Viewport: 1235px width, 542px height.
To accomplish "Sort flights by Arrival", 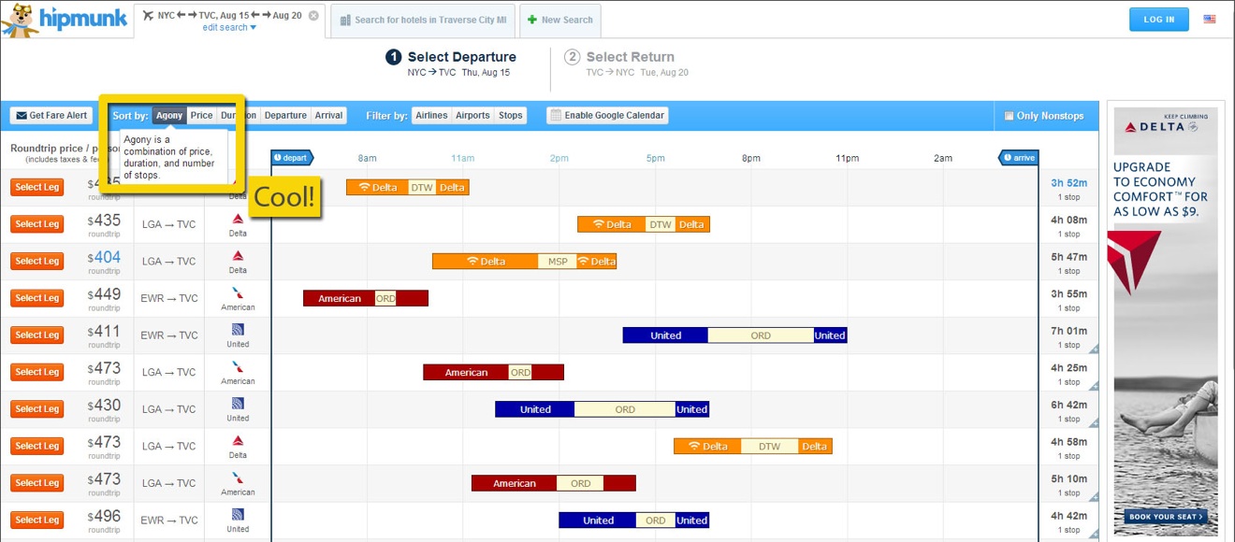I will tap(328, 116).
